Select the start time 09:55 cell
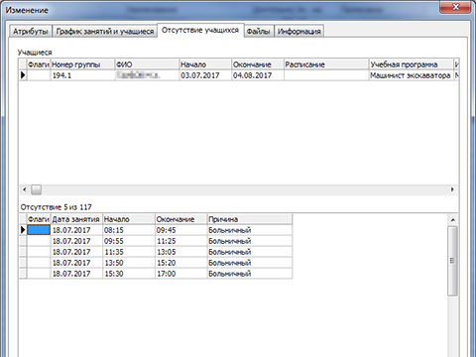This screenshot has width=476, height=357. click(129, 241)
